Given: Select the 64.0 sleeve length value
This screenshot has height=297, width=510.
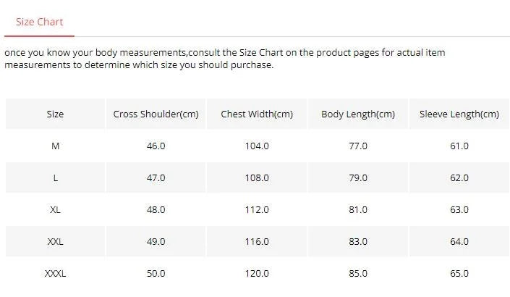Looking at the screenshot, I should click(x=459, y=241).
